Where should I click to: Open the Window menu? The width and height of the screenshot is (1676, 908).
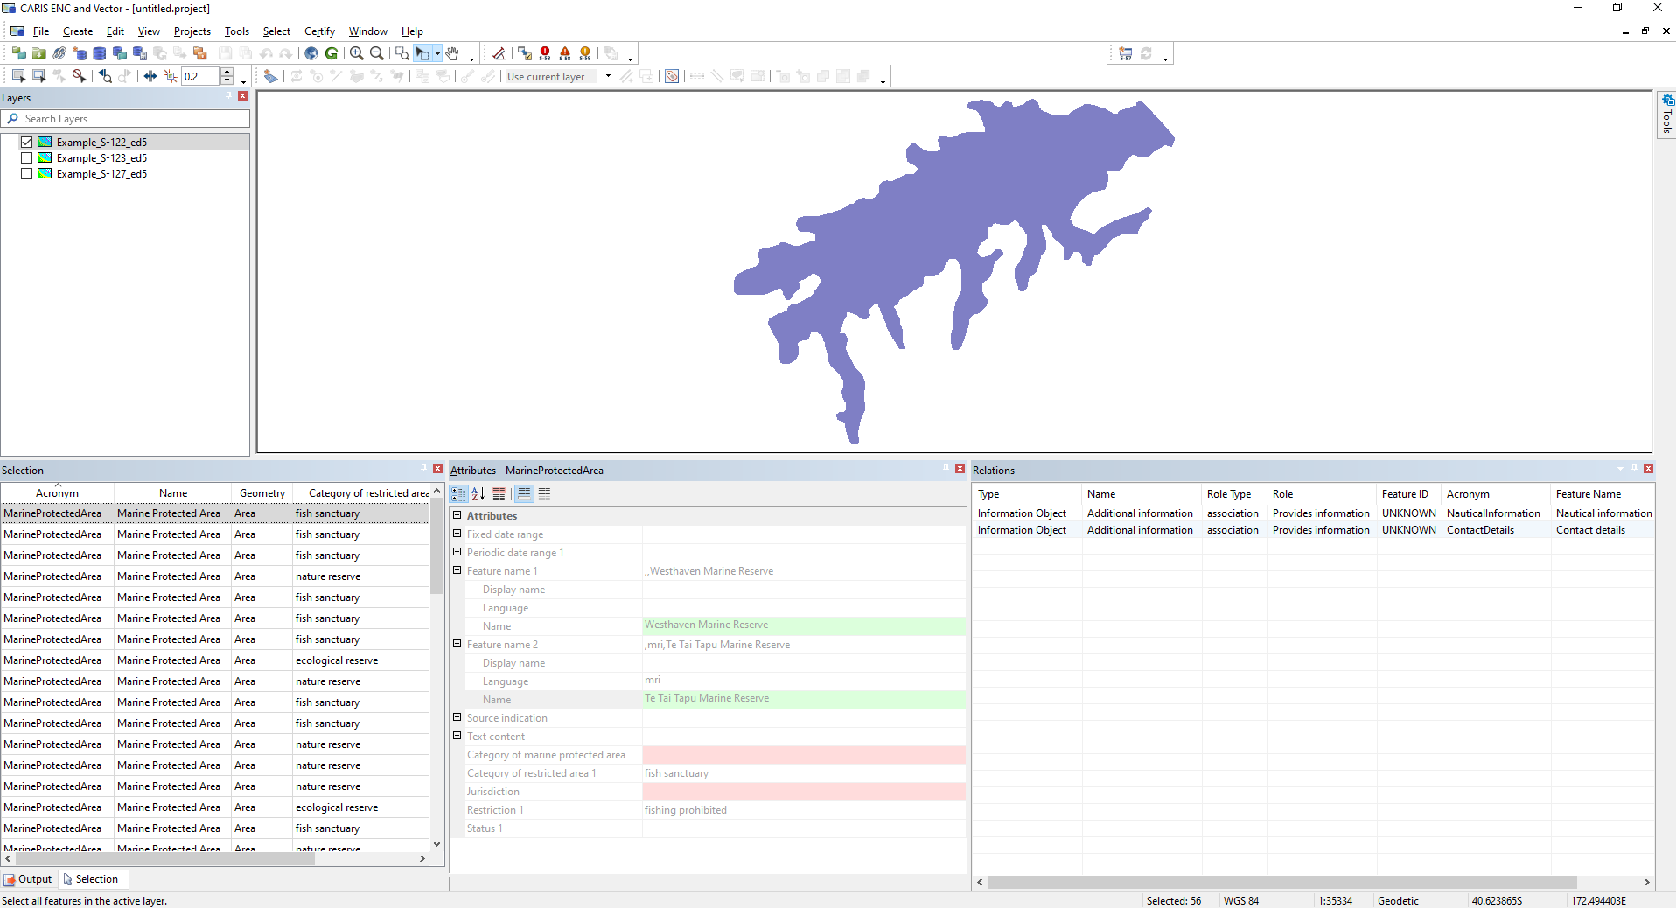coord(367,31)
